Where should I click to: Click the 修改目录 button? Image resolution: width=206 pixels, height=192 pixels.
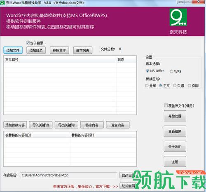click(128, 175)
